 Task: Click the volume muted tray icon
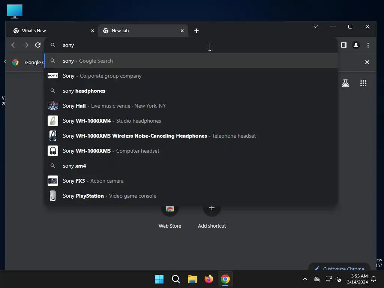338,279
